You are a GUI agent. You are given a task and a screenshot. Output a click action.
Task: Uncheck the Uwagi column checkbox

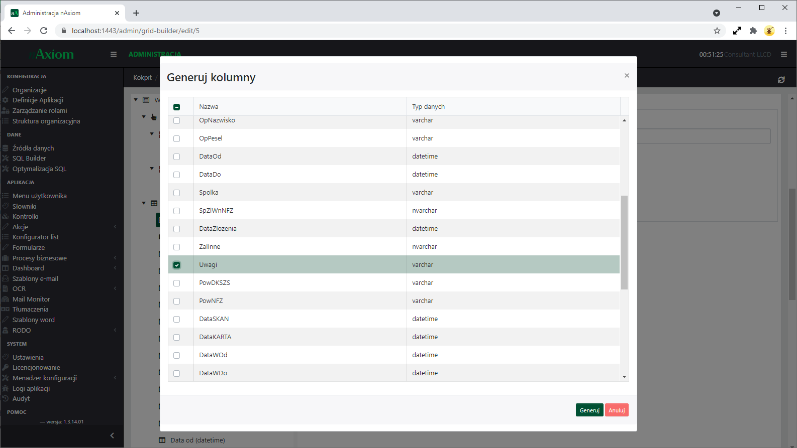(x=177, y=265)
